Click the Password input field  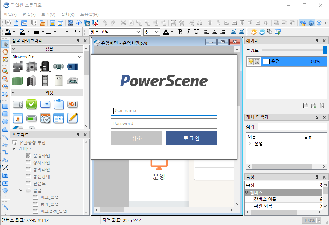tap(164, 124)
